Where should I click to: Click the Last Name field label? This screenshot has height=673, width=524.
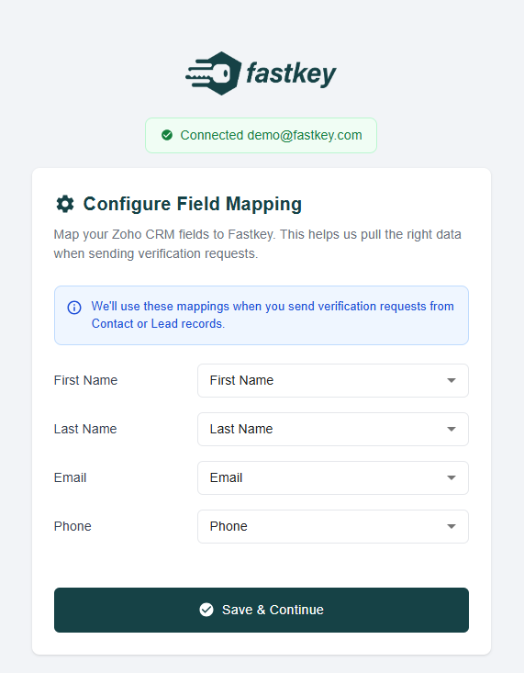pyautogui.click(x=85, y=429)
